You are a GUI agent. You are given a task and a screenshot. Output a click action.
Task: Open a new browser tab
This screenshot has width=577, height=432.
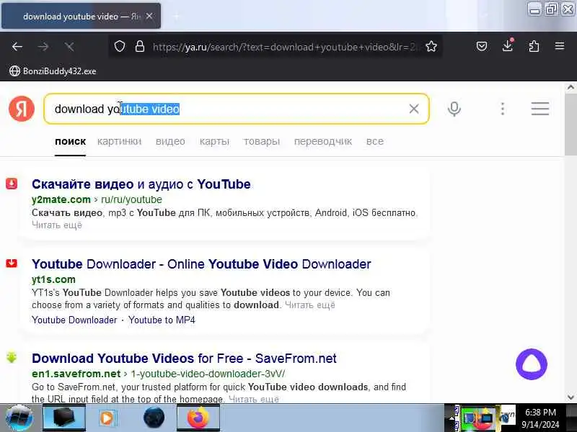pyautogui.click(x=177, y=16)
